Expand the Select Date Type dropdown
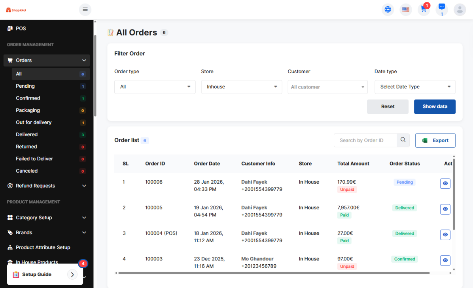This screenshot has width=473, height=288. 414,87
